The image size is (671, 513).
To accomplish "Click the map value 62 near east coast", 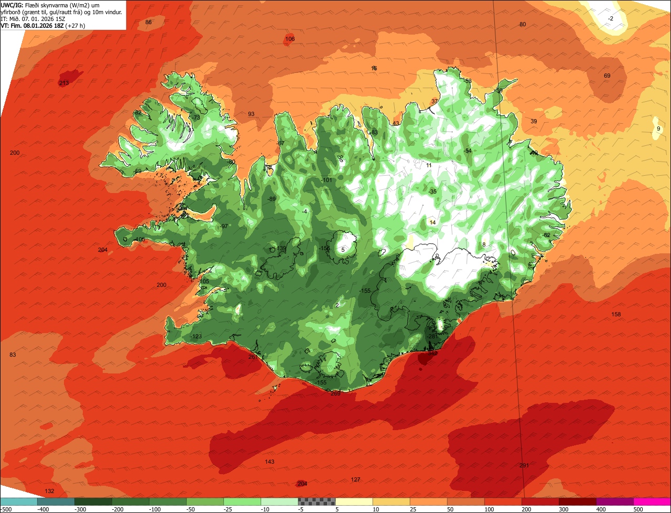I will pyautogui.click(x=547, y=235).
